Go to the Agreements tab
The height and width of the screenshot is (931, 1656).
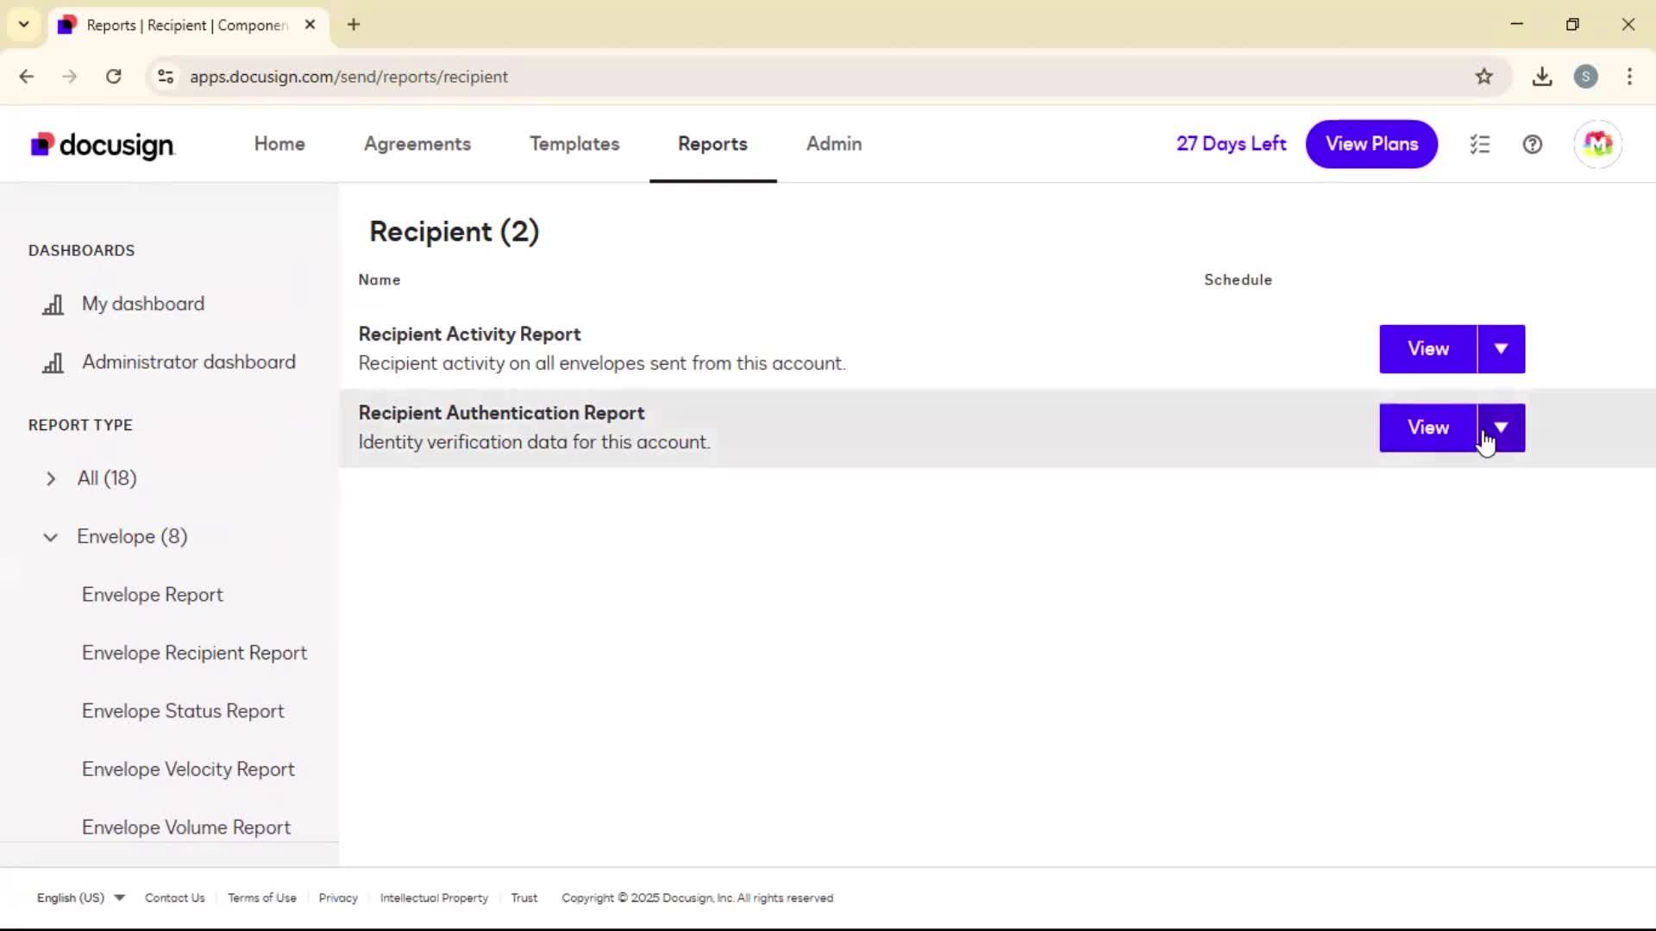click(x=417, y=144)
